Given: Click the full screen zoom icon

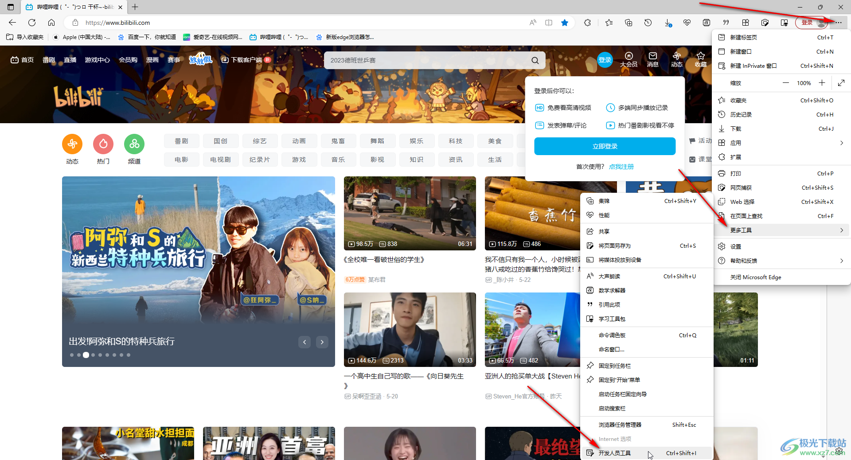Looking at the screenshot, I should (841, 83).
